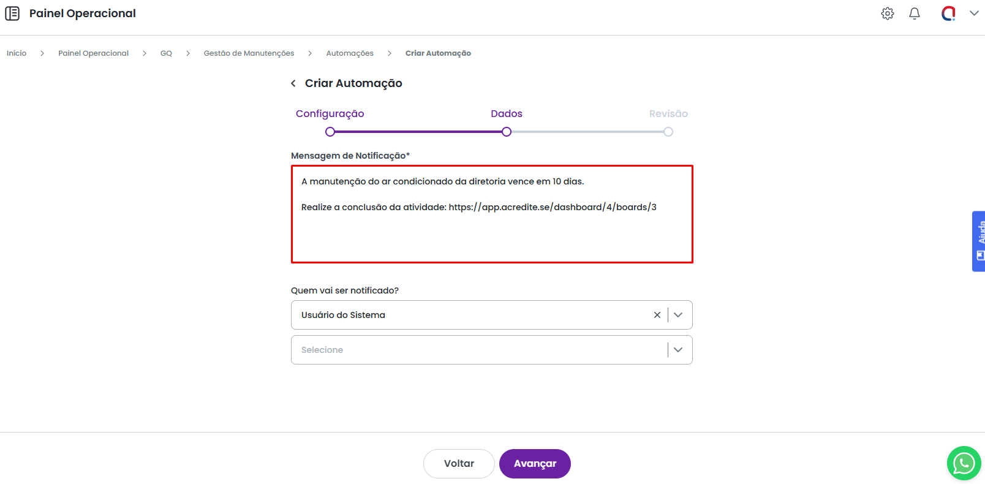Open the Ajuda side tab

[979, 241]
